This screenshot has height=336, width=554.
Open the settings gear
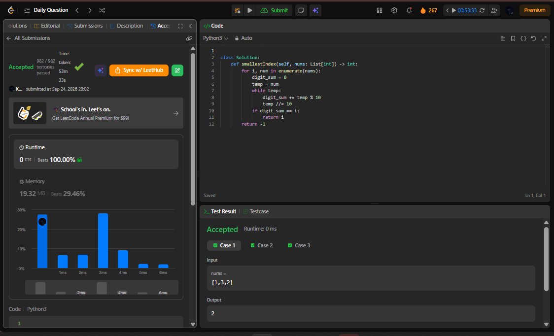coord(394,10)
